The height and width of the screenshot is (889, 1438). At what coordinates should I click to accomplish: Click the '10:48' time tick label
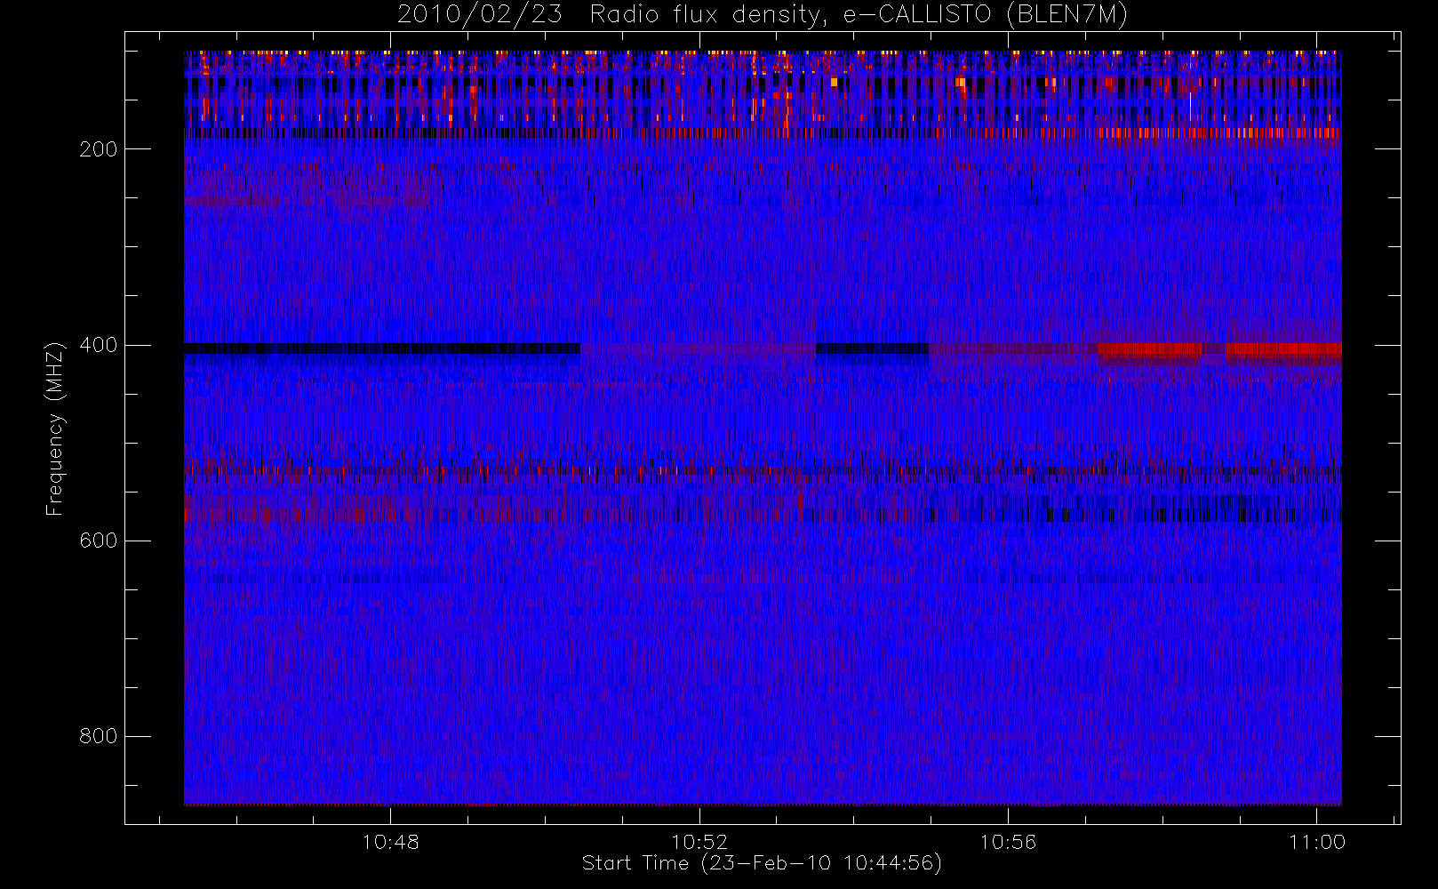(390, 842)
